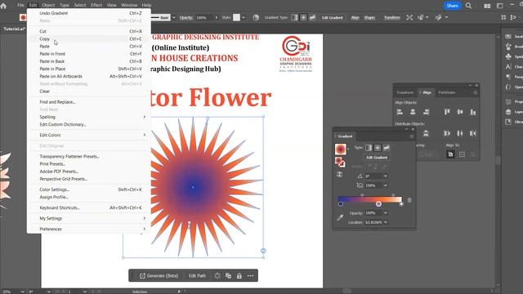Open the Object menu in menu bar
Image resolution: width=523 pixels, height=294 pixels.
click(x=48, y=5)
